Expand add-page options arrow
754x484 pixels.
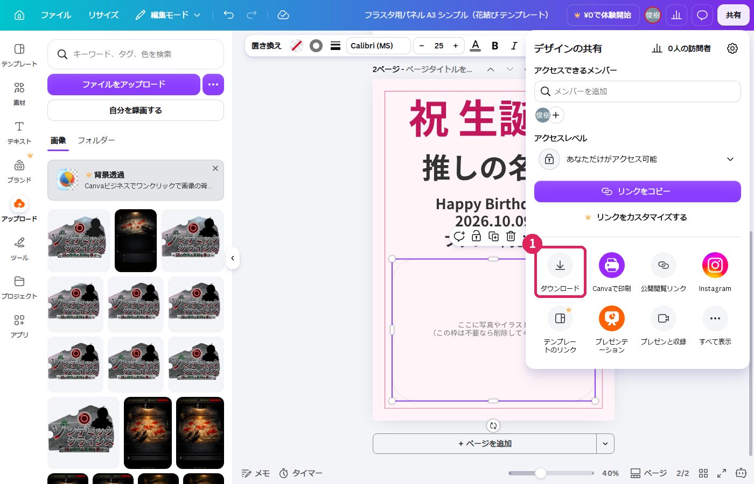tap(605, 444)
